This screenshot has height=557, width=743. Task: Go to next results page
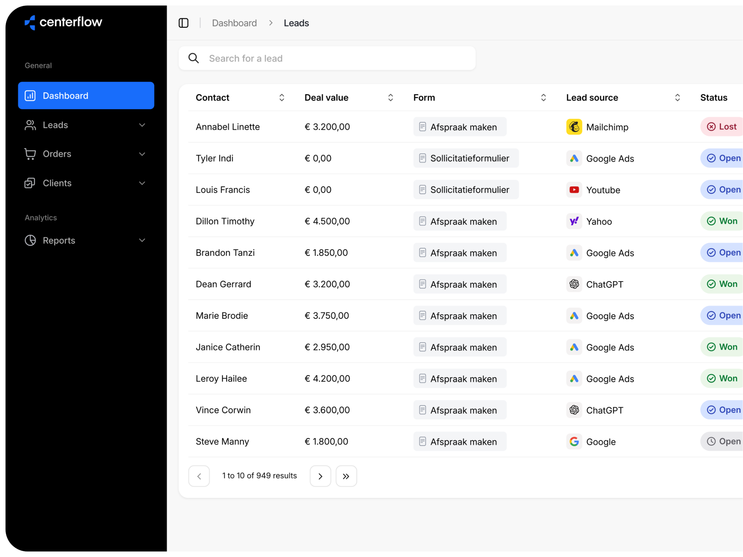pos(320,476)
